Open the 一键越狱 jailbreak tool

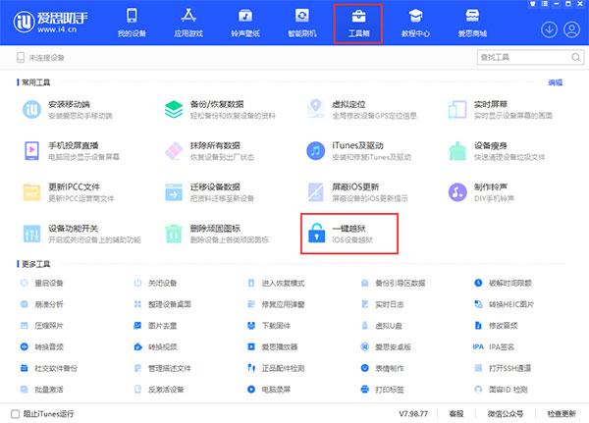[349, 233]
